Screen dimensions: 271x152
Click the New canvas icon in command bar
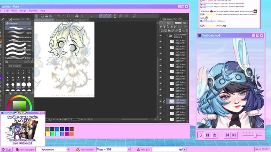coord(42,16)
